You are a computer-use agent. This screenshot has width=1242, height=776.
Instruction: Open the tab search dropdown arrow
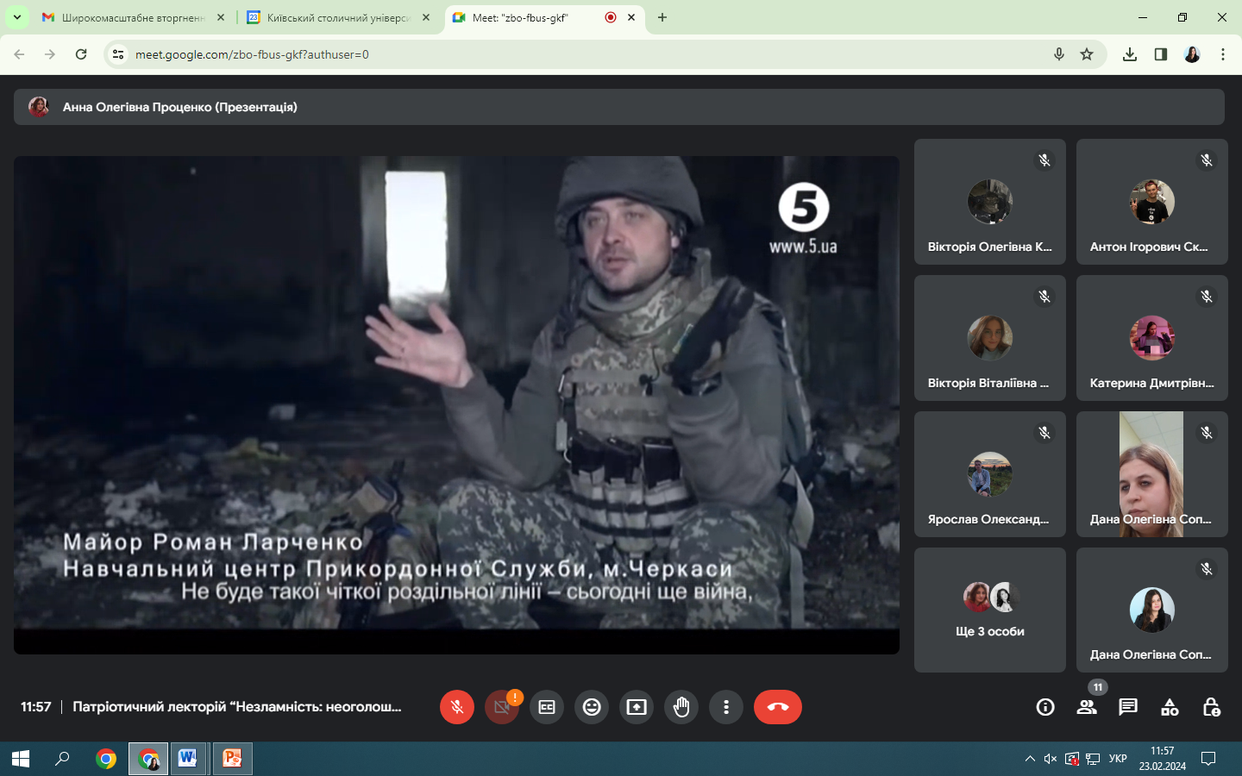[x=16, y=17]
